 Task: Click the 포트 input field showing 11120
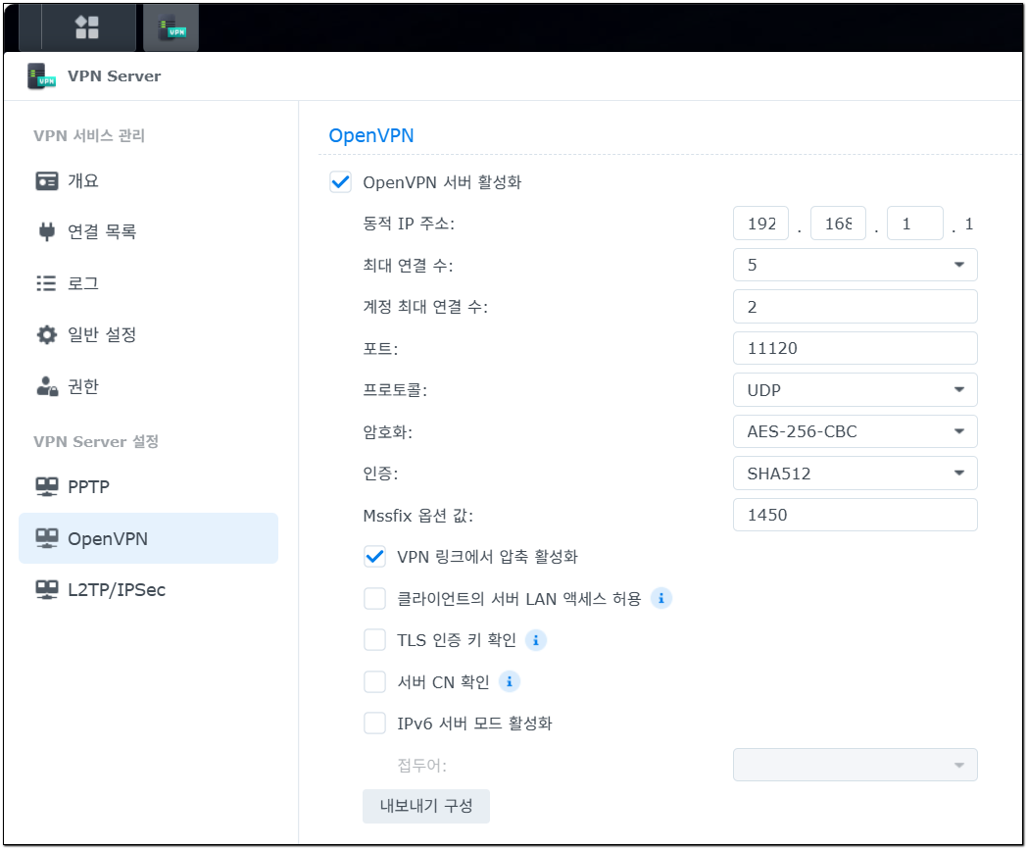855,348
